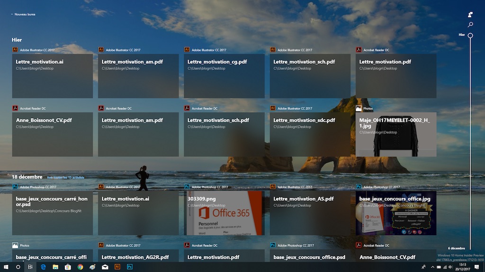This screenshot has height=272, width=485.
Task: Open the volume control in the system tray
Action: point(451,267)
